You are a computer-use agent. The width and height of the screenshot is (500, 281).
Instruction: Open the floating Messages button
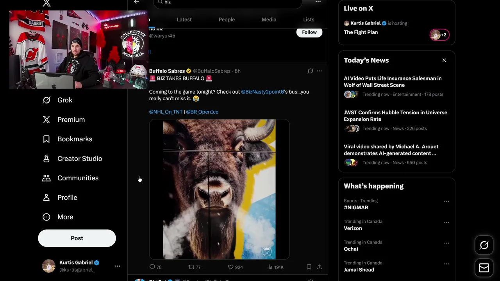tap(484, 268)
